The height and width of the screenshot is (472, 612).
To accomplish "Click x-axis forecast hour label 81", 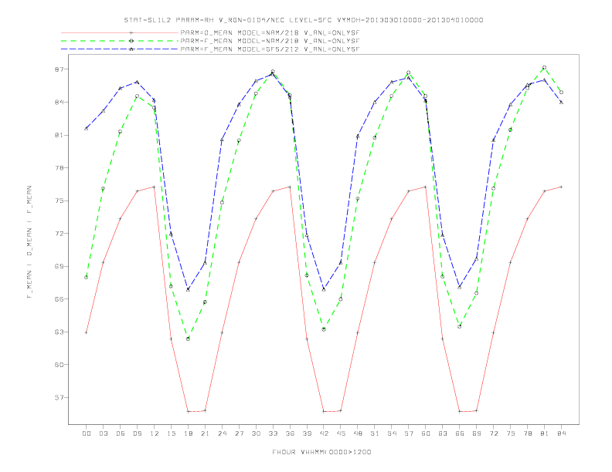I will click(x=545, y=433).
